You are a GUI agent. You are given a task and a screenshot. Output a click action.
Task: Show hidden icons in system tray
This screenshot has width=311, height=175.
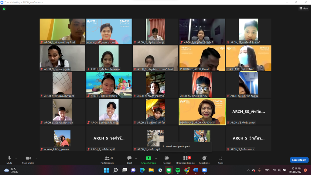[x=249, y=170]
